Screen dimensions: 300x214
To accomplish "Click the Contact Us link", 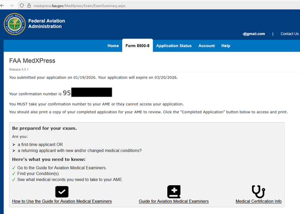I will [290, 34].
